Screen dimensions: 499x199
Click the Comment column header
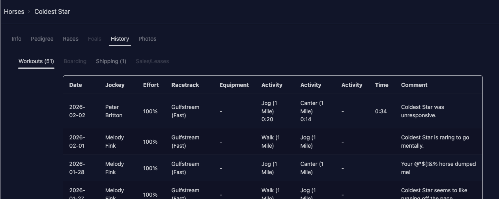point(414,85)
